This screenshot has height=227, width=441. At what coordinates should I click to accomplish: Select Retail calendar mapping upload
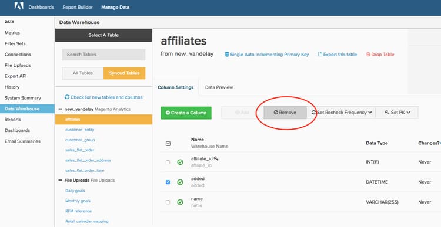[x=86, y=221]
